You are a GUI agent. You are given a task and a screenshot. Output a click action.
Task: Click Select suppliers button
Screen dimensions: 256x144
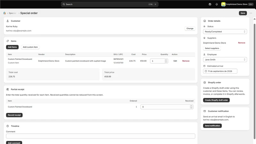[x=212, y=48]
